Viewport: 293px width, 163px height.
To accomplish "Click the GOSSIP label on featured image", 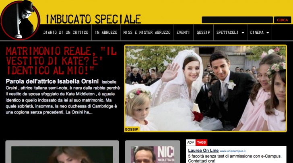I will [x=132, y=129].
